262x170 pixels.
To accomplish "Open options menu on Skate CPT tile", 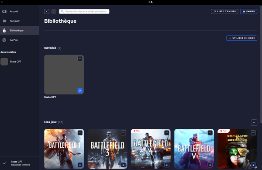I will click(80, 59).
